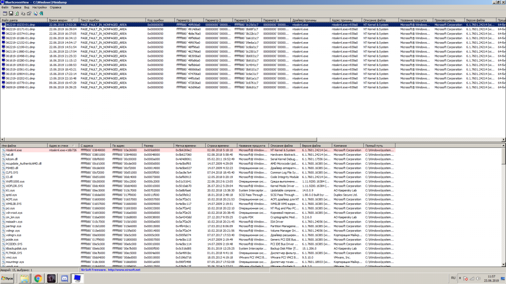This screenshot has width=506, height=284.
Task: Copy selected items using the toolbar icon
Action: 23,14
